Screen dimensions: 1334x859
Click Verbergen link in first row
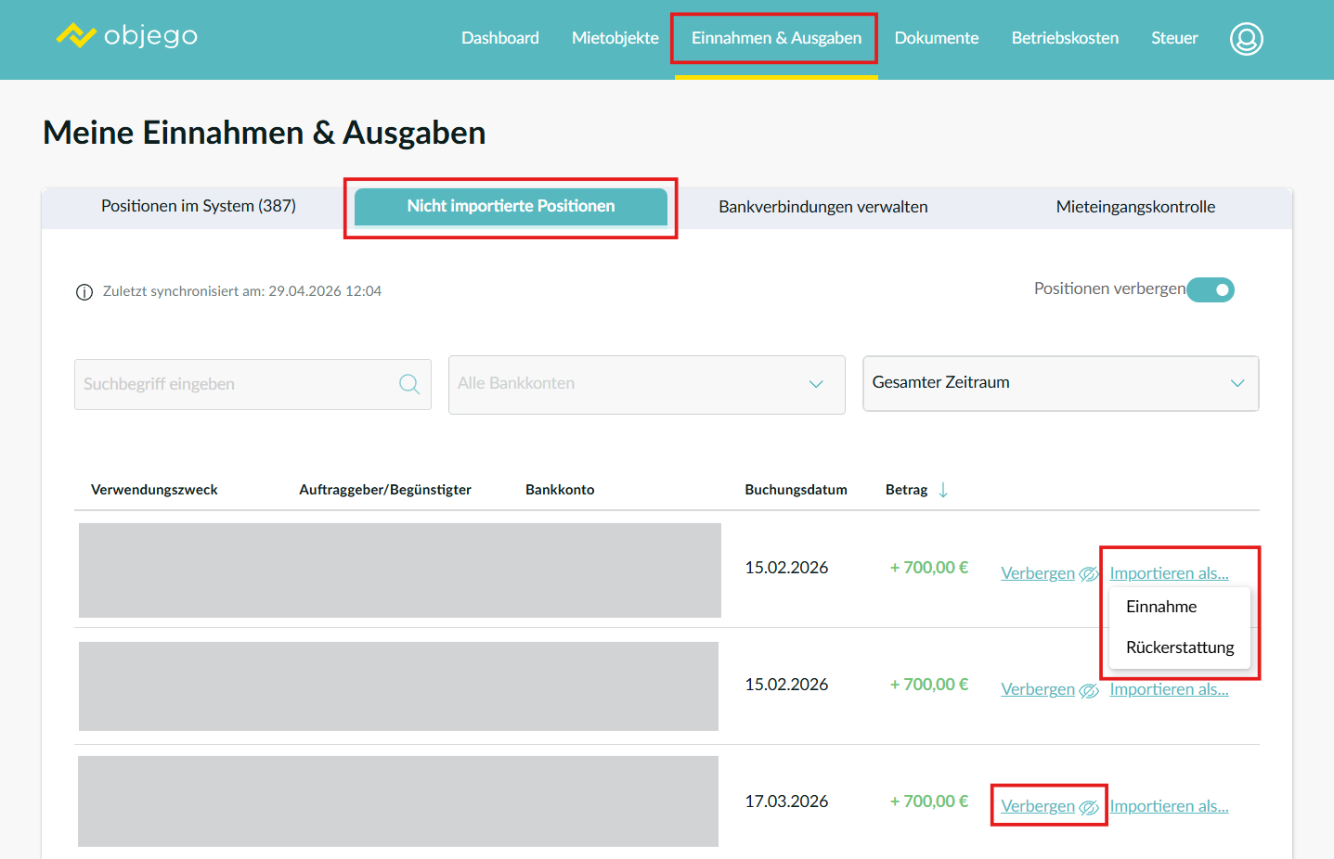(1037, 573)
